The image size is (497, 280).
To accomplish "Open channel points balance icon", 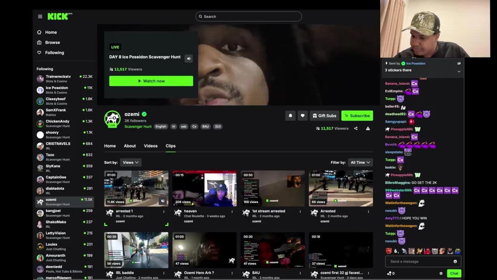I will click(x=389, y=273).
